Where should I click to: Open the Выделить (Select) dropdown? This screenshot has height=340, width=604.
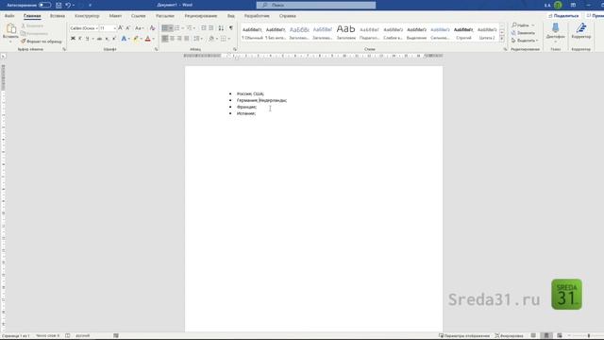click(x=525, y=41)
